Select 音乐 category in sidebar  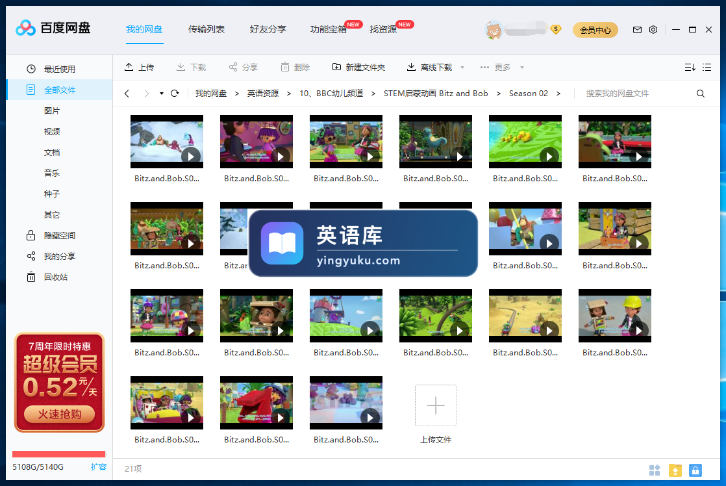coord(52,173)
